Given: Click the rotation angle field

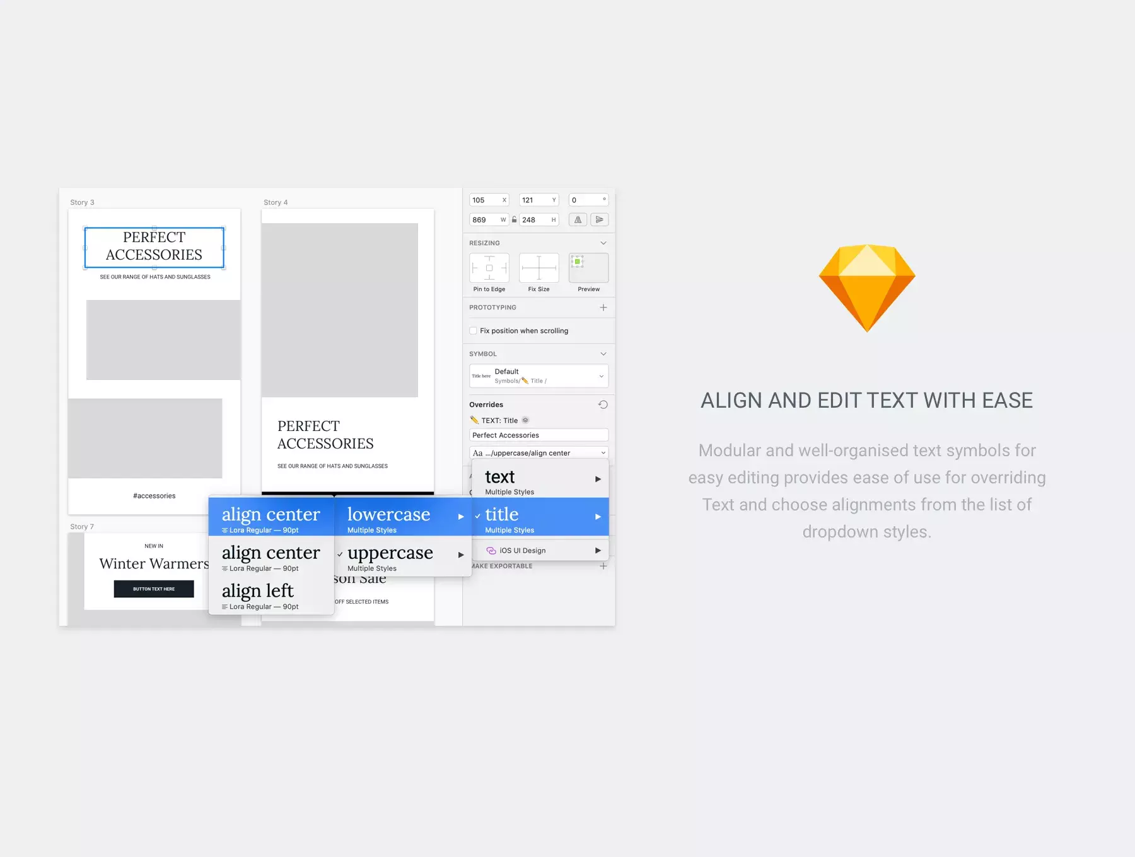Looking at the screenshot, I should coord(588,200).
